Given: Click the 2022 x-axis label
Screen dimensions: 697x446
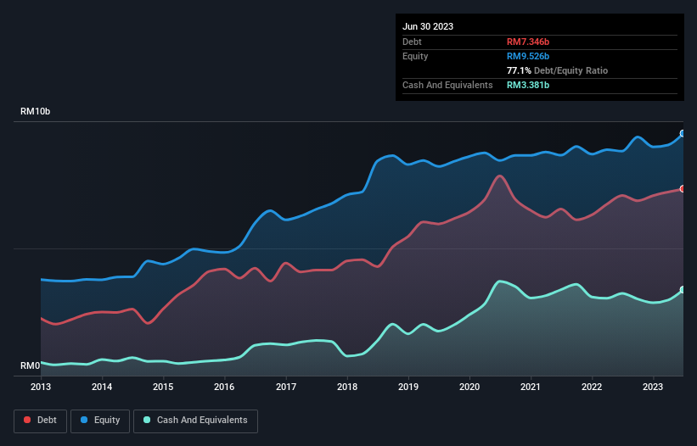Looking at the screenshot, I should point(592,387).
